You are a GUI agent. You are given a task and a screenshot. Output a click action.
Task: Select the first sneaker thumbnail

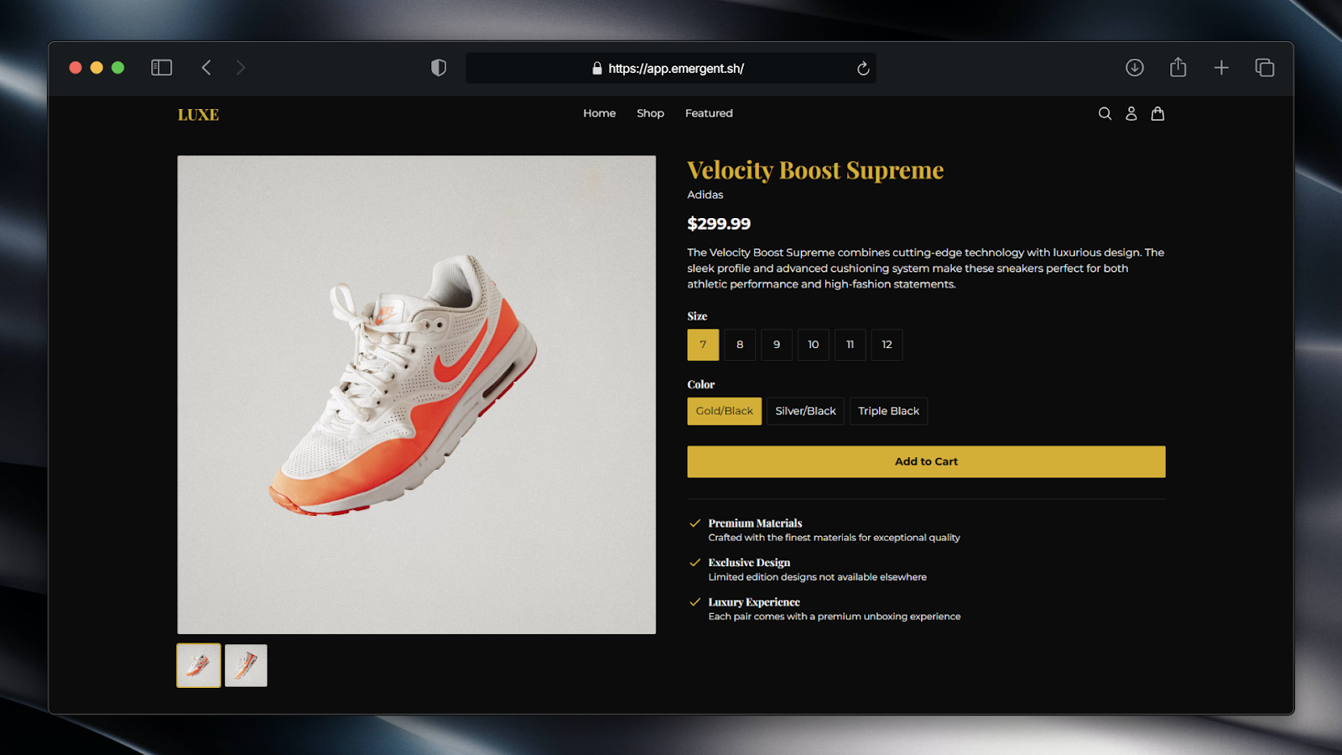click(x=199, y=665)
